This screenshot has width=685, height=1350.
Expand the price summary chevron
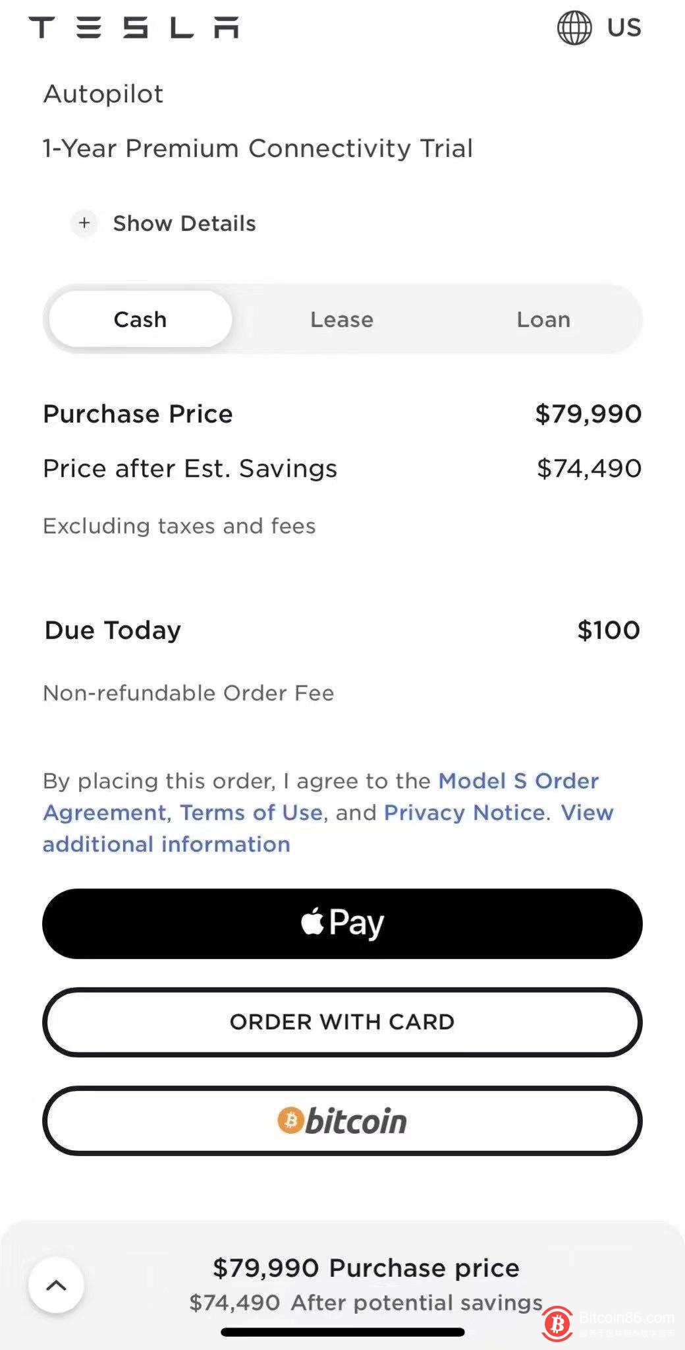click(56, 1285)
